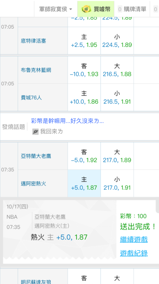Select 底特律活塞 主 +2.5, 1.95 bet

84,41
